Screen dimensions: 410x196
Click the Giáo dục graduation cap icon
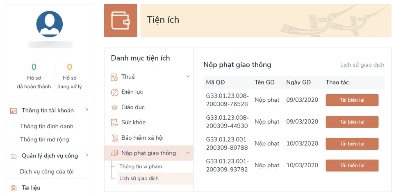coord(114,107)
